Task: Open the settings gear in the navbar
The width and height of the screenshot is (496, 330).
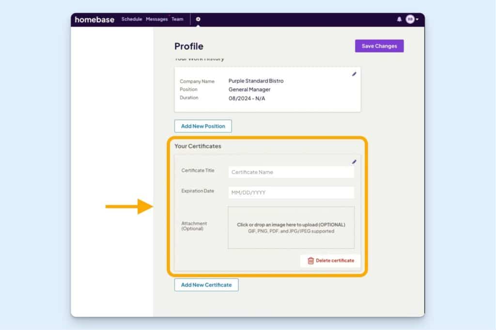Action: pyautogui.click(x=198, y=19)
